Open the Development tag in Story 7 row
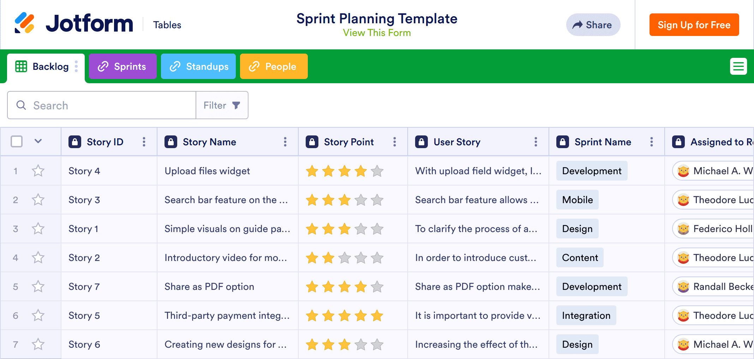Screen dimensions: 754x359 coord(592,287)
